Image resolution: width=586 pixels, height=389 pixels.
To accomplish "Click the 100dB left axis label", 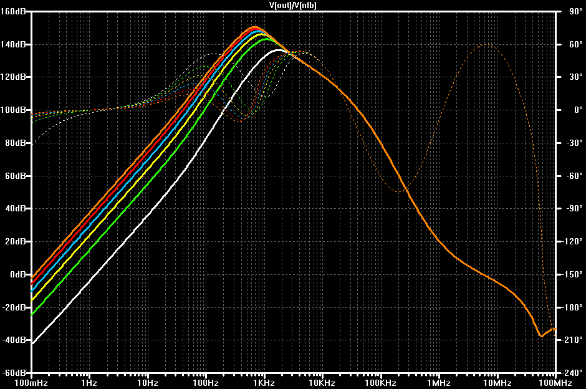I will point(13,110).
